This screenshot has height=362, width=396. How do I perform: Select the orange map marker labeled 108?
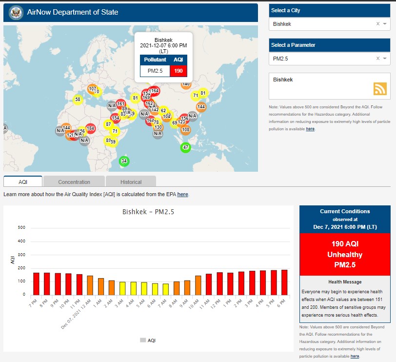click(x=185, y=130)
